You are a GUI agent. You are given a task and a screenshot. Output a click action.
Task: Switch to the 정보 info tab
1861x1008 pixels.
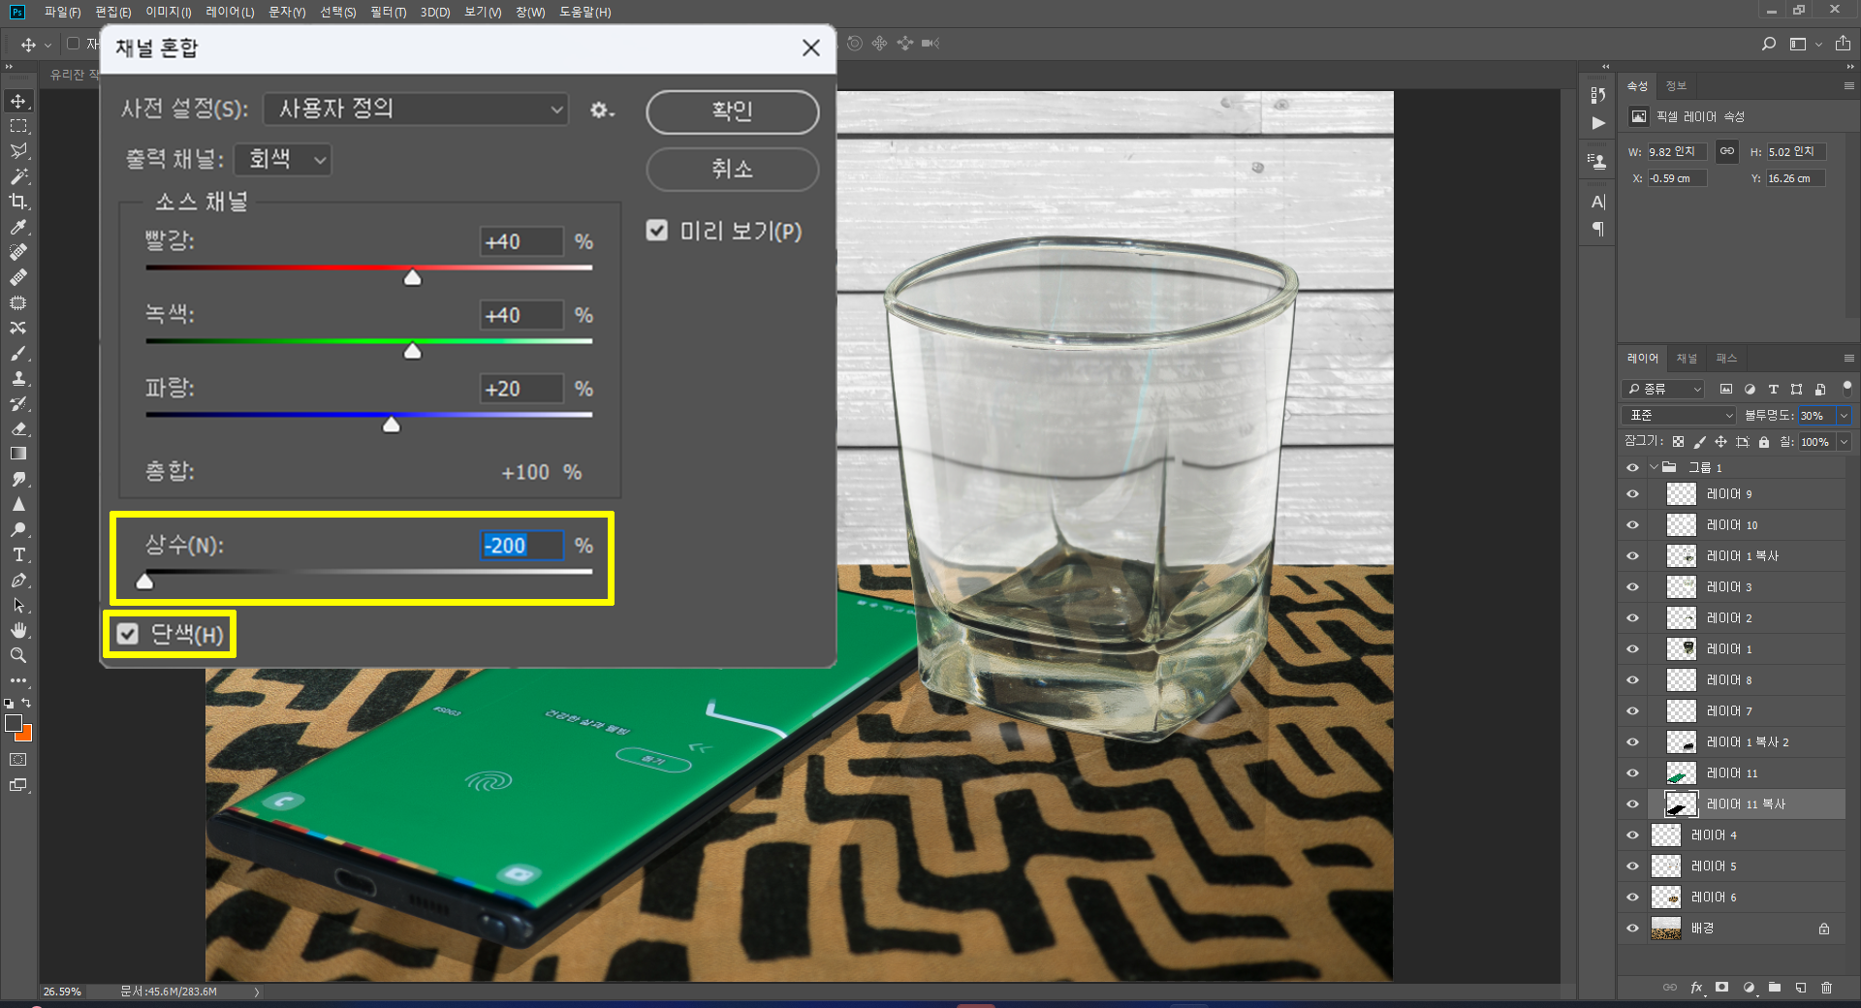[1676, 86]
